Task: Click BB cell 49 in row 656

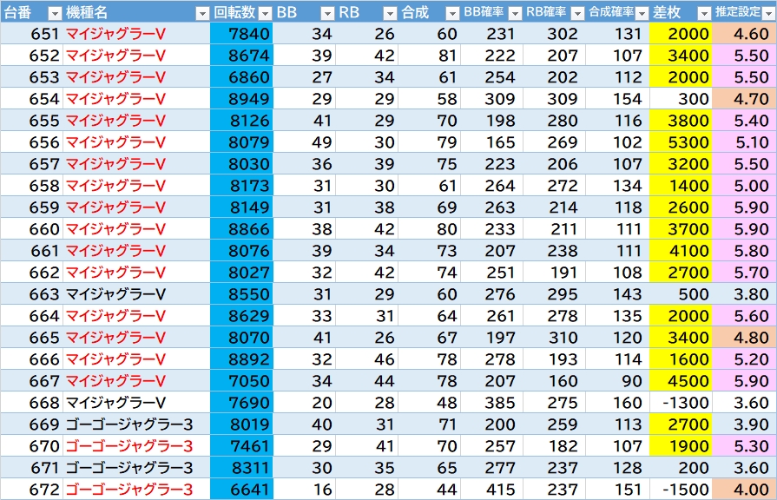Action: [x=304, y=142]
